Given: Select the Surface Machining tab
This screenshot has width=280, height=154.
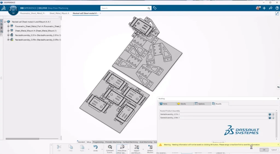Looking at the screenshot, I should 130,142.
